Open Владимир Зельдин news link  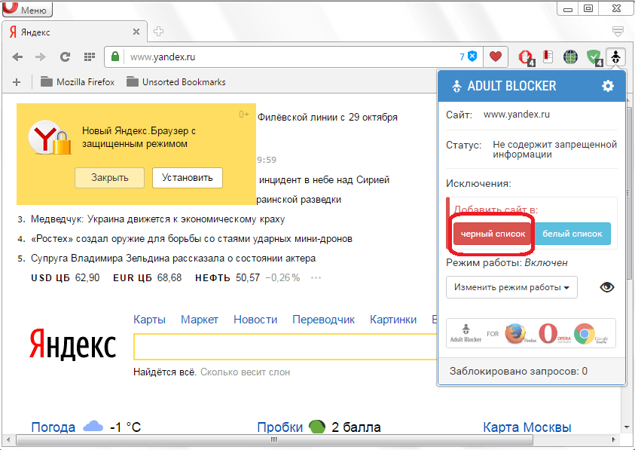point(173,259)
